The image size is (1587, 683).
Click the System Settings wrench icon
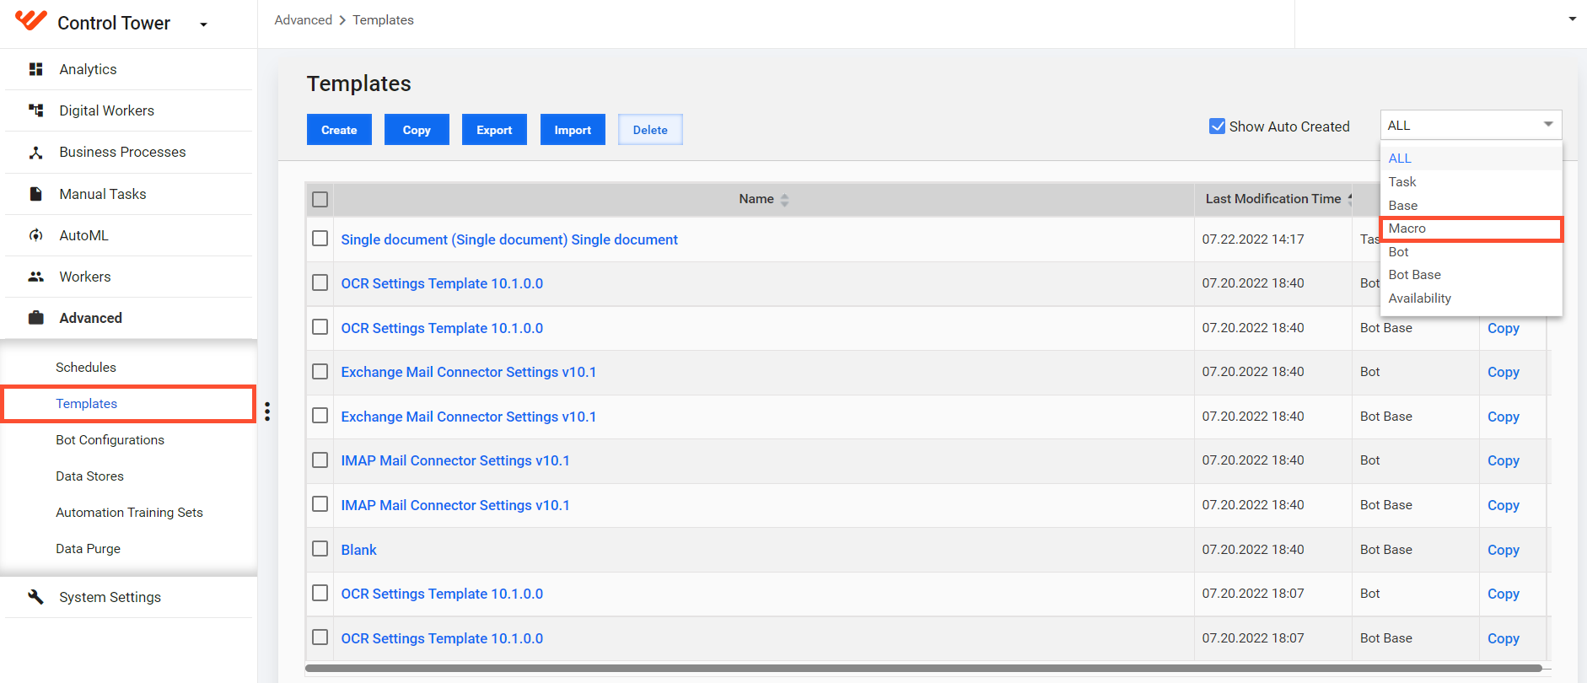[x=35, y=597]
